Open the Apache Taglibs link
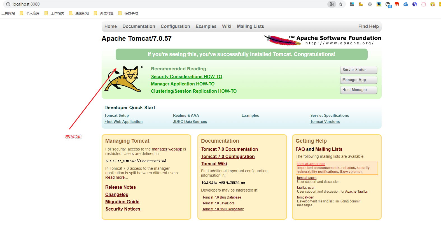Viewport: 441px width, 227px height. [x=356, y=192]
